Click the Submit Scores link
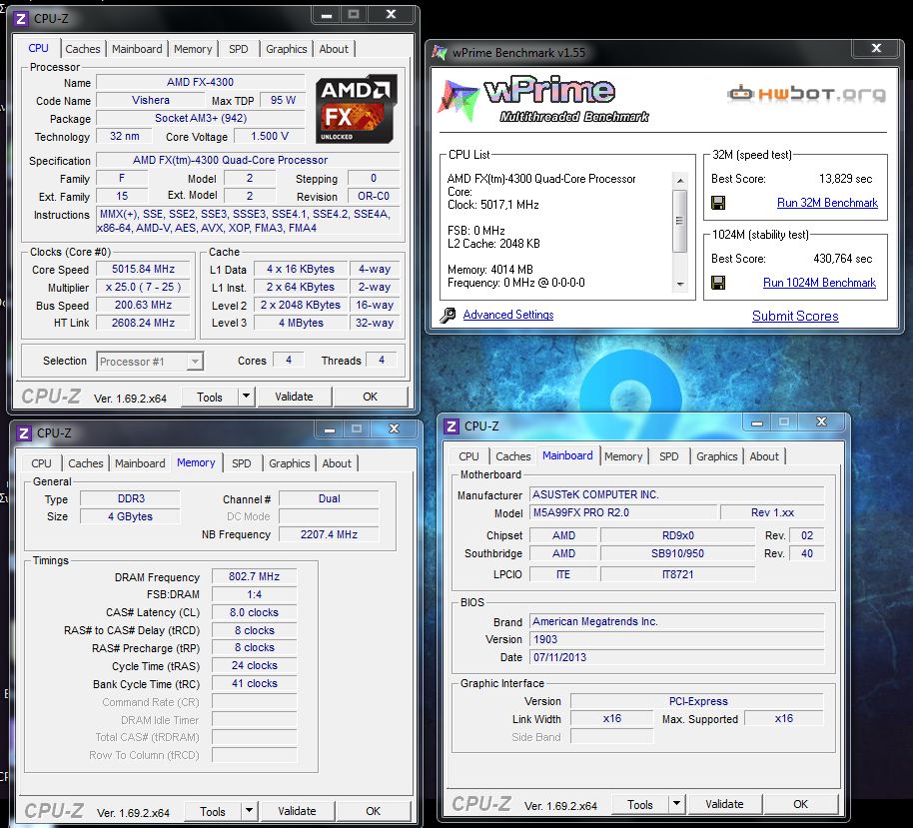 tap(795, 316)
